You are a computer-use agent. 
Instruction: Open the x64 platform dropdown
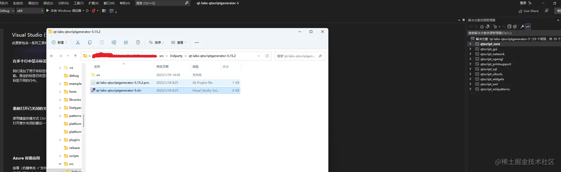click(x=30, y=11)
